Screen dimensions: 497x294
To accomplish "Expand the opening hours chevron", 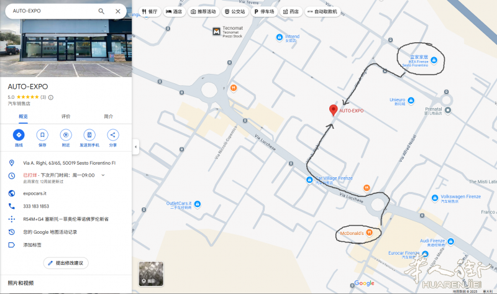I will pos(103,175).
